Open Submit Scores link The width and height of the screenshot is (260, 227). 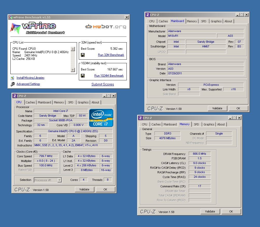click(103, 84)
